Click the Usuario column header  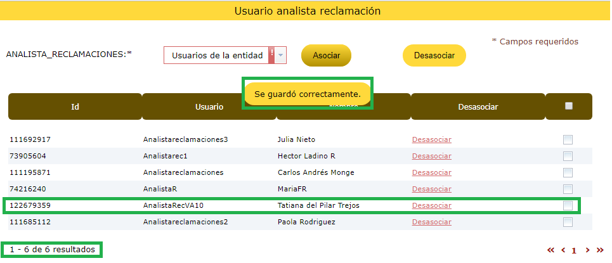(209, 107)
